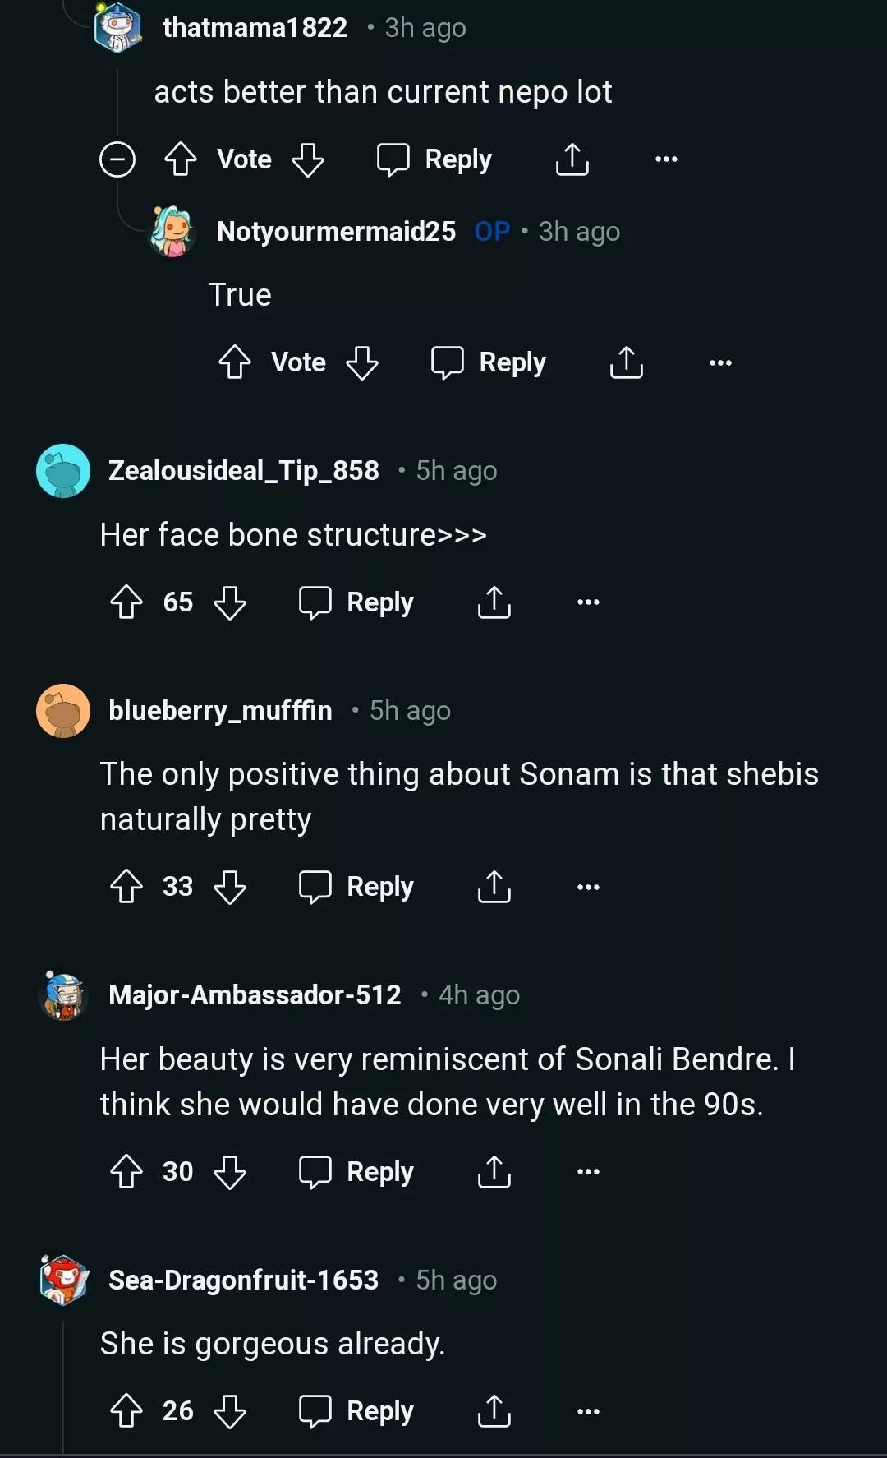Share blueberry_mufffin's comment
This screenshot has height=1458, width=887.
point(494,887)
